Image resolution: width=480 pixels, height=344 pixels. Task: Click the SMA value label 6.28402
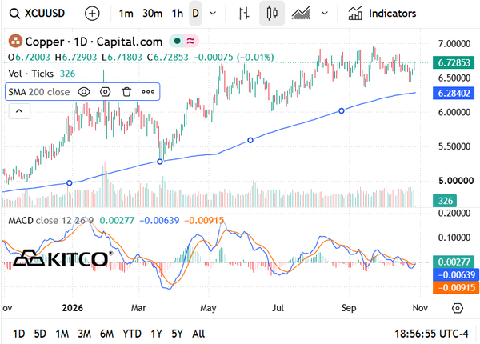[454, 93]
